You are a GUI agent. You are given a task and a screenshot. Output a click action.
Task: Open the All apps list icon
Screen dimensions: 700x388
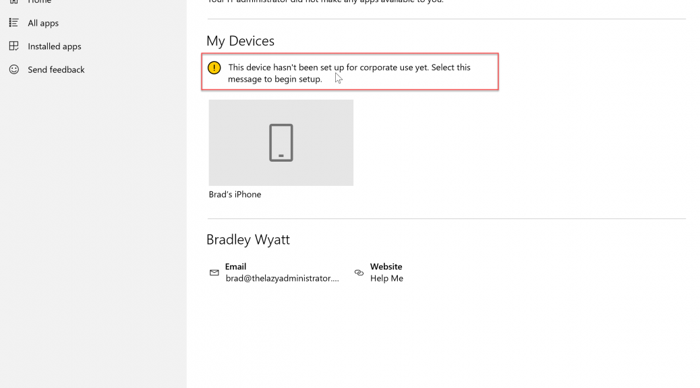click(x=14, y=23)
